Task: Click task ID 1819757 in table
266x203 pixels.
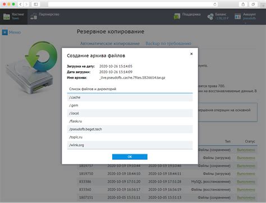Action: click(x=86, y=166)
